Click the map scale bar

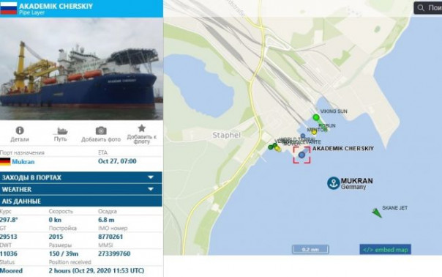coord(310,249)
